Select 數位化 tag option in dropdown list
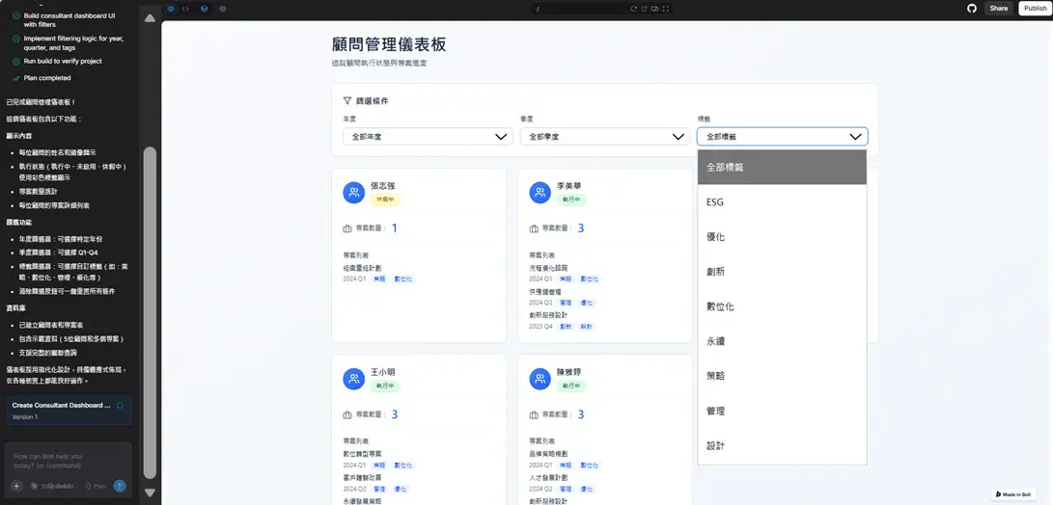The width and height of the screenshot is (1053, 505). 783,306
